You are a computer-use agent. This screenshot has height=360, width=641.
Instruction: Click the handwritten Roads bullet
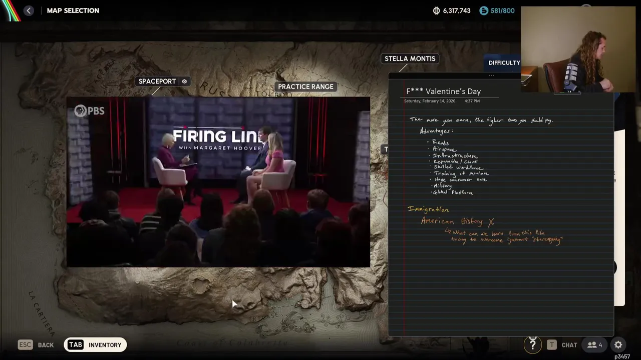coord(440,142)
